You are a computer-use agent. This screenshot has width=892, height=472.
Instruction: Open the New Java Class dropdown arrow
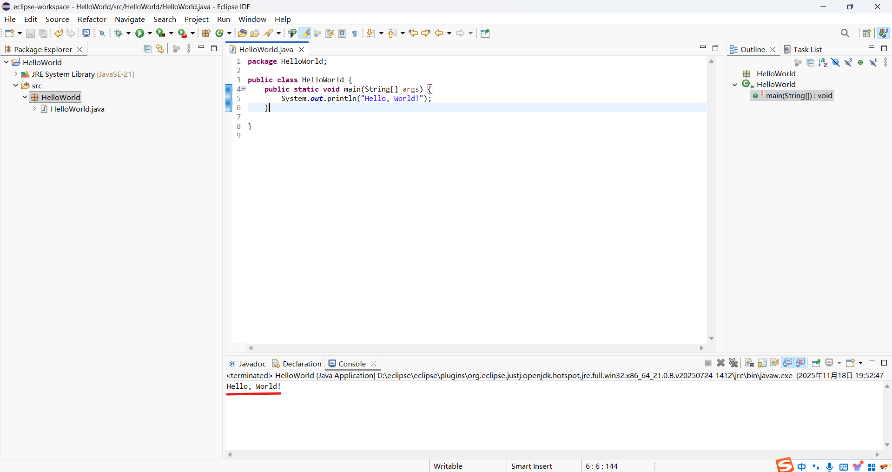tap(229, 33)
